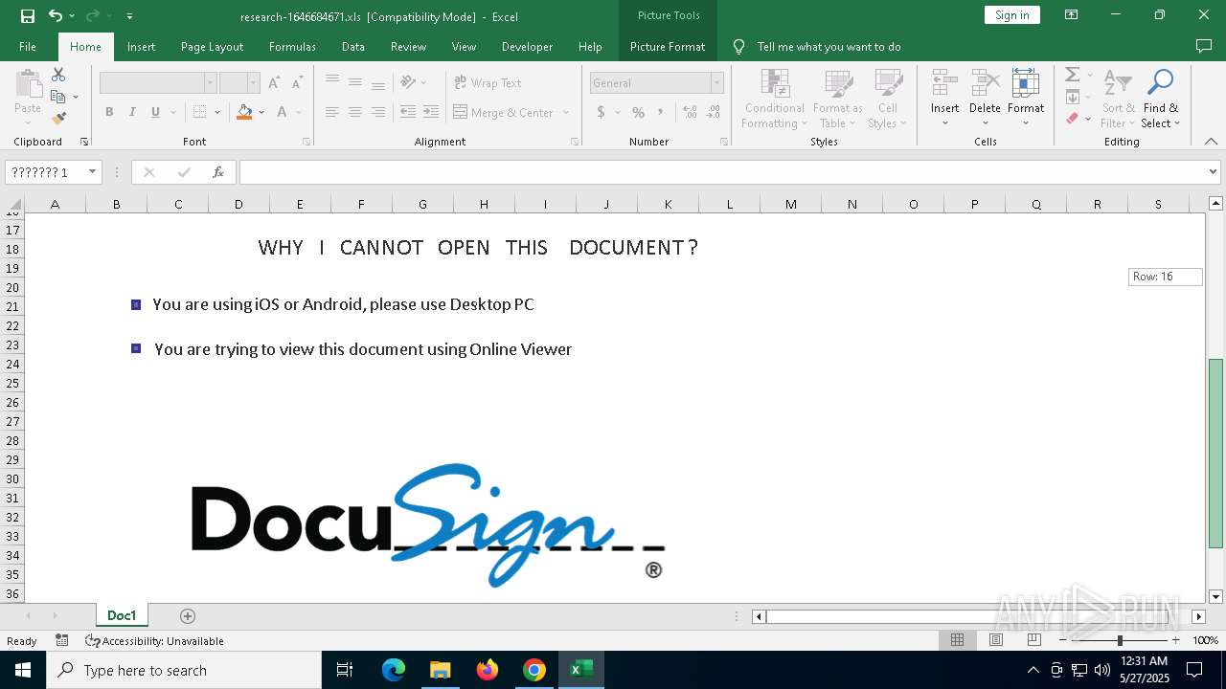The height and width of the screenshot is (689, 1226).
Task: Switch to the Developer tab
Action: (x=527, y=46)
